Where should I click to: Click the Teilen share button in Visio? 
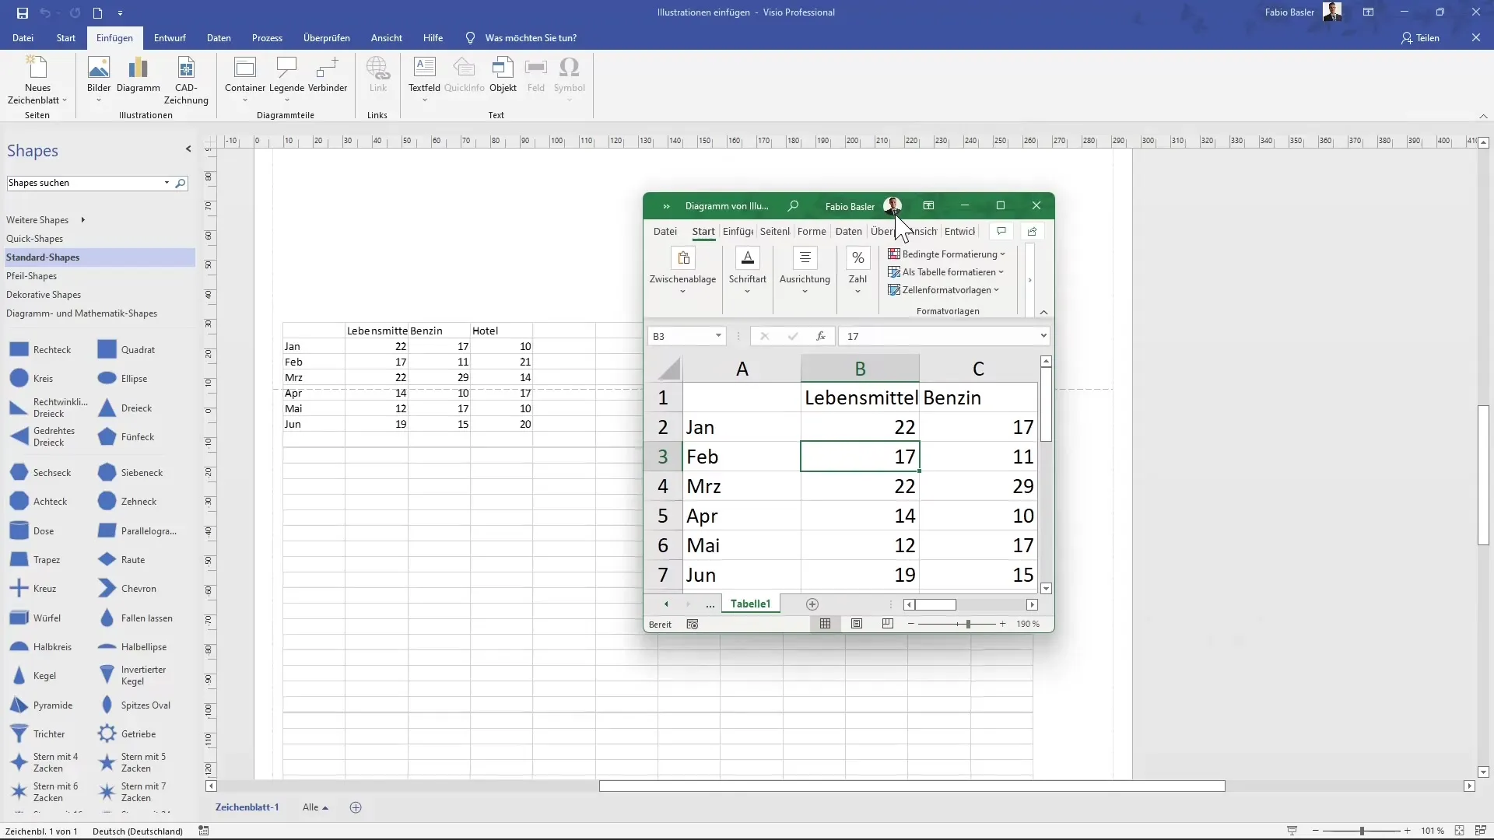[1421, 38]
